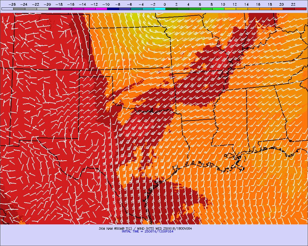Image resolution: width=308 pixels, height=246 pixels.
Task: Click the yellow swatch between 10 and 12
Action: click(230, 9)
